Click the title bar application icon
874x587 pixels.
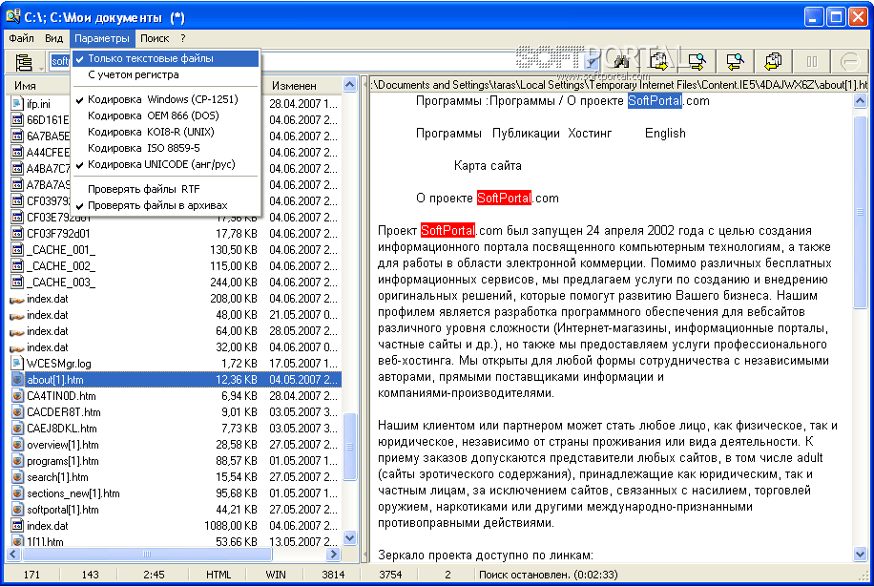[12, 17]
